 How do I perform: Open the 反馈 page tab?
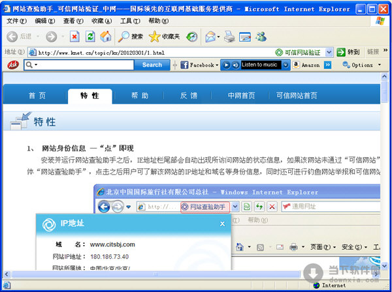189,96
